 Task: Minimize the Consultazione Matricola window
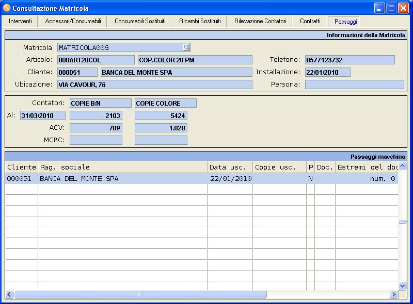[x=379, y=8]
